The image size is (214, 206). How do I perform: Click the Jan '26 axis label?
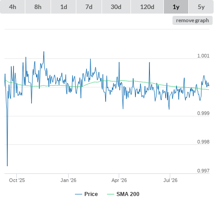tap(68, 180)
